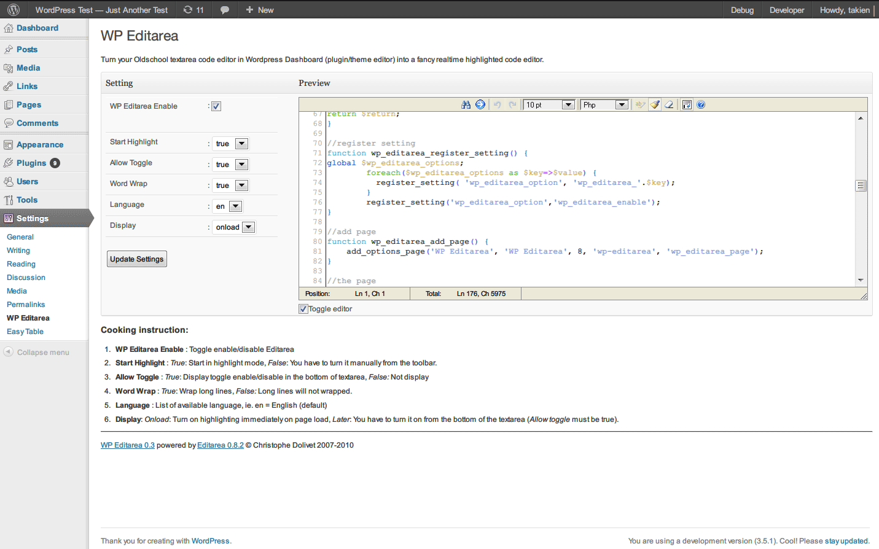
Task: Click the editor scrollbar up arrow
Action: [861, 118]
